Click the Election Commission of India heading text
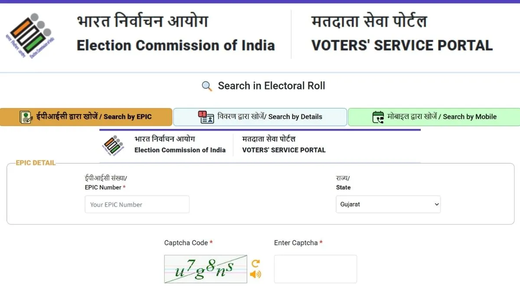Screen dimensions: 520x292 point(175,45)
